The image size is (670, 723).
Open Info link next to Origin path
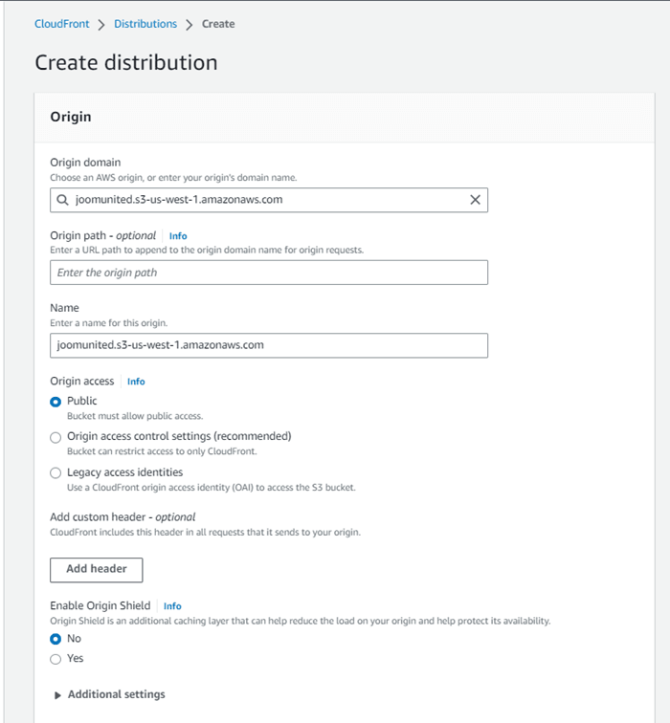click(178, 235)
